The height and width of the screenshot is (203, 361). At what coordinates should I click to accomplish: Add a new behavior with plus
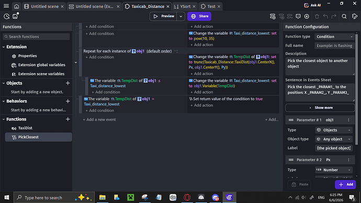click(67, 101)
